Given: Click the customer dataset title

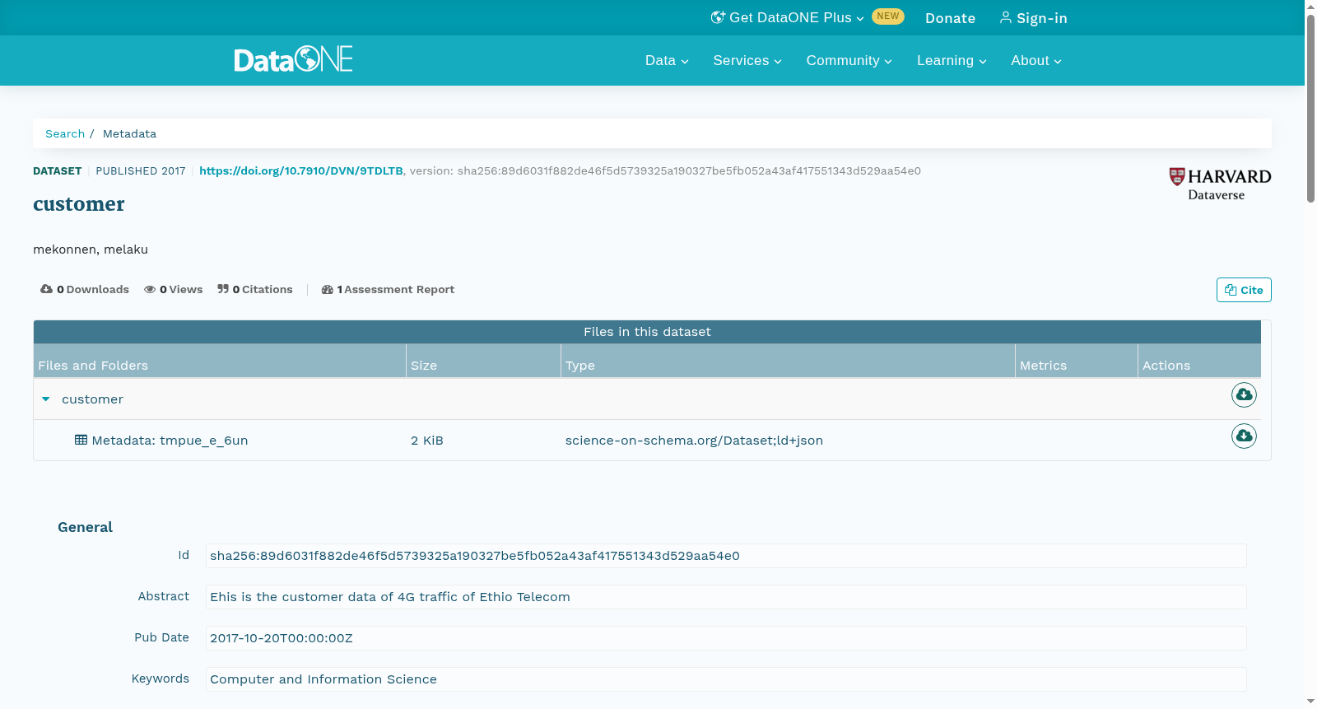Looking at the screenshot, I should (79, 204).
